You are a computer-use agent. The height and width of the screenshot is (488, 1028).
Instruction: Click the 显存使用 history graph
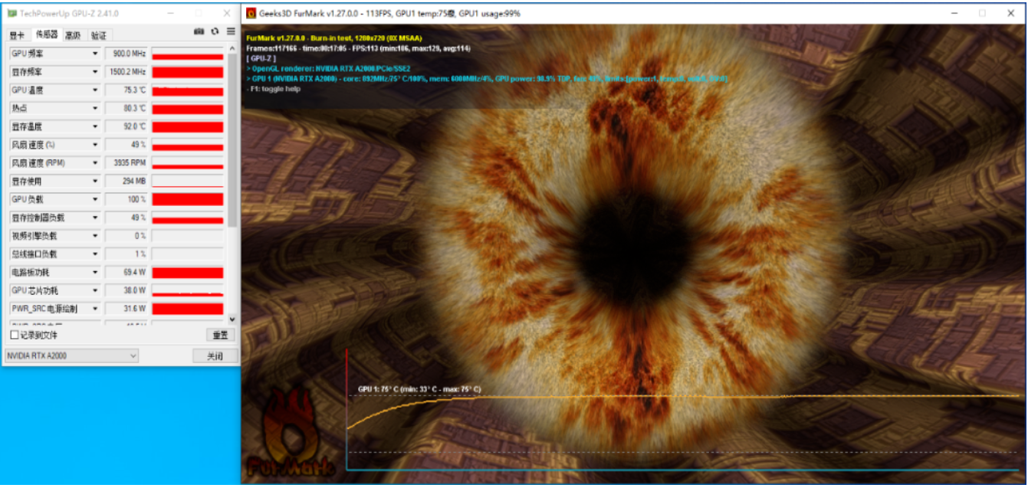click(x=188, y=182)
